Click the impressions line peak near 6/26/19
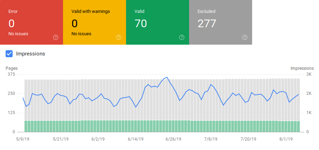The height and width of the screenshot is (150, 319). (167, 77)
